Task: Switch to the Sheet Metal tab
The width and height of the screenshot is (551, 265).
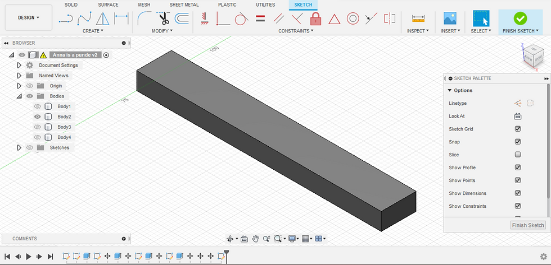Action: point(184,4)
